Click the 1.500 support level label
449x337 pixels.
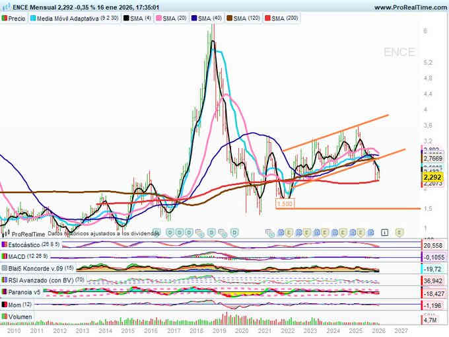click(285, 204)
